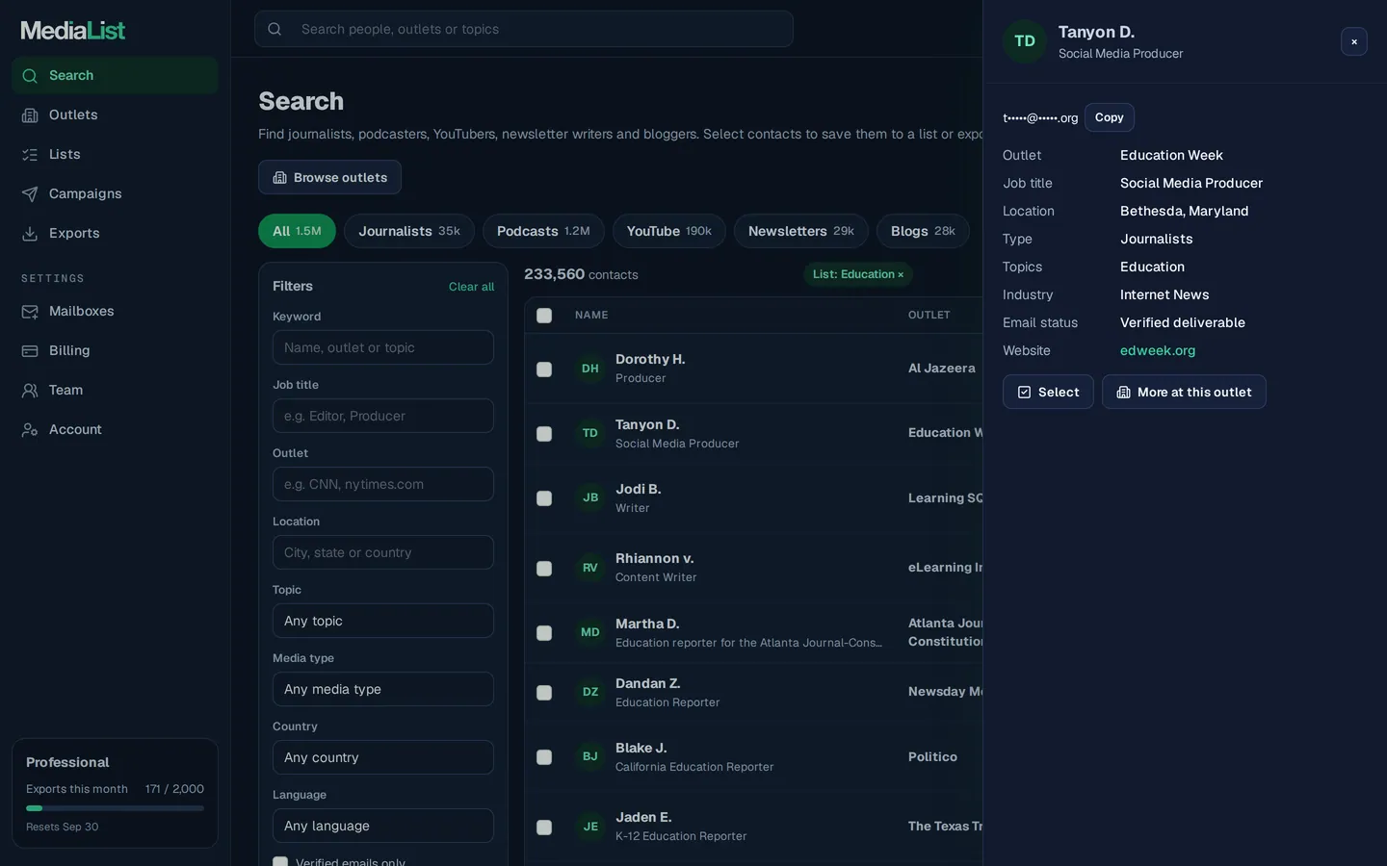Click the MediaList logo
Image resolution: width=1387 pixels, height=866 pixels.
pyautogui.click(x=73, y=31)
